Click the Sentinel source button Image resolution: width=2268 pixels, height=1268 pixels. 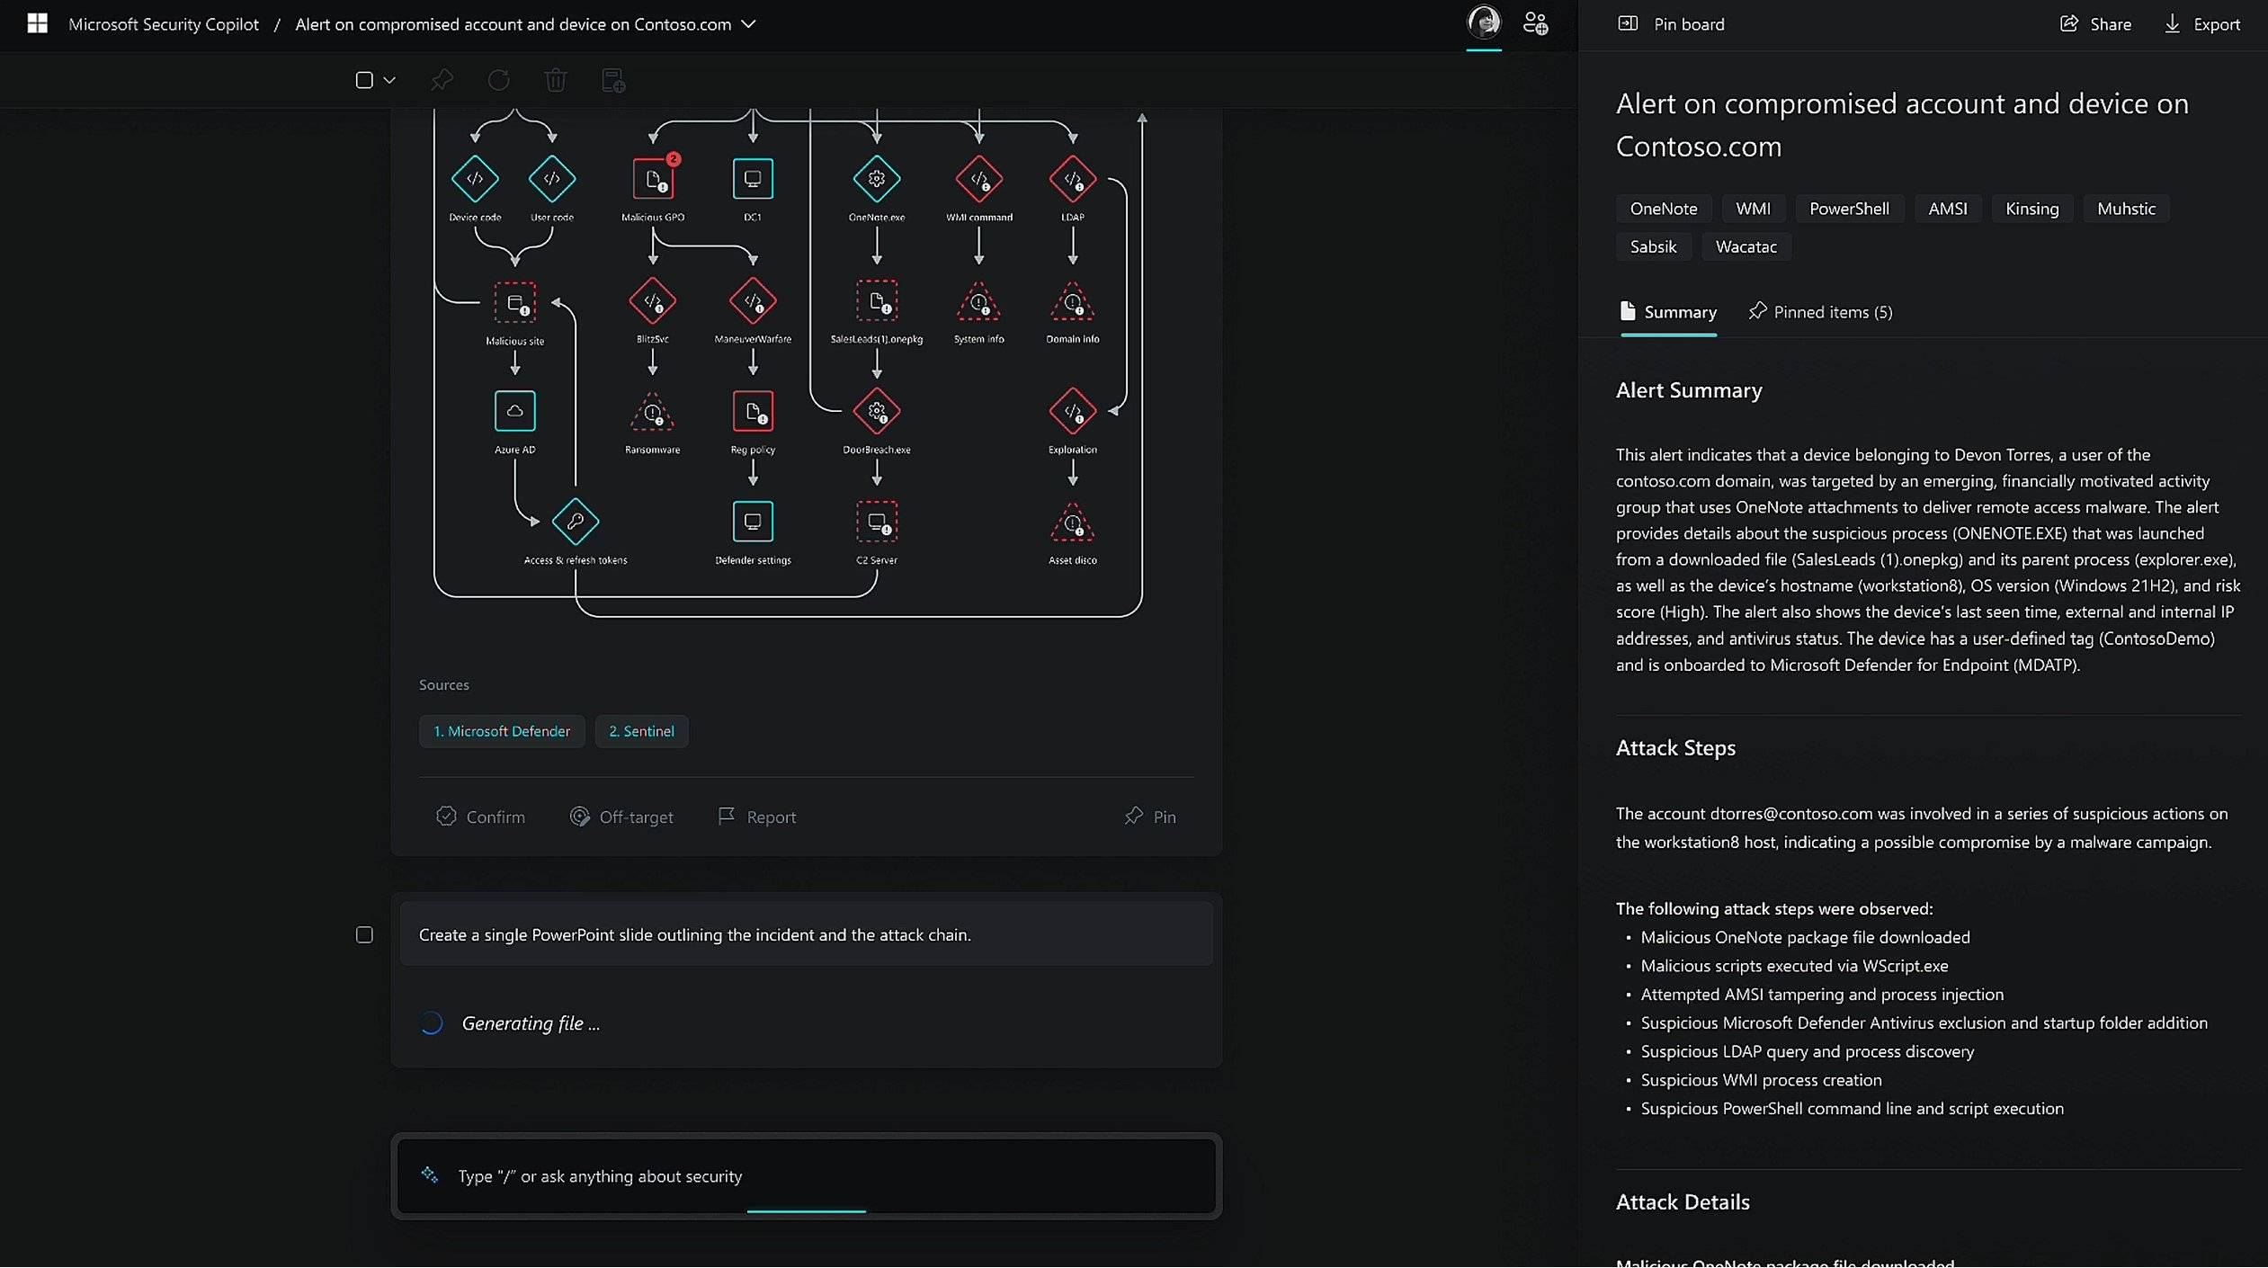click(642, 730)
